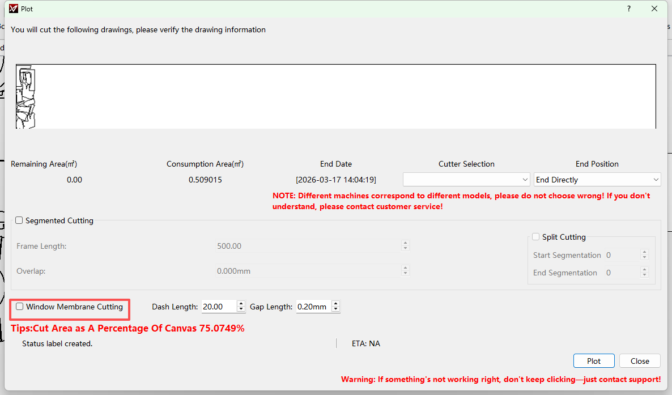Increase the Frame Length value
Image resolution: width=672 pixels, height=395 pixels.
point(405,243)
